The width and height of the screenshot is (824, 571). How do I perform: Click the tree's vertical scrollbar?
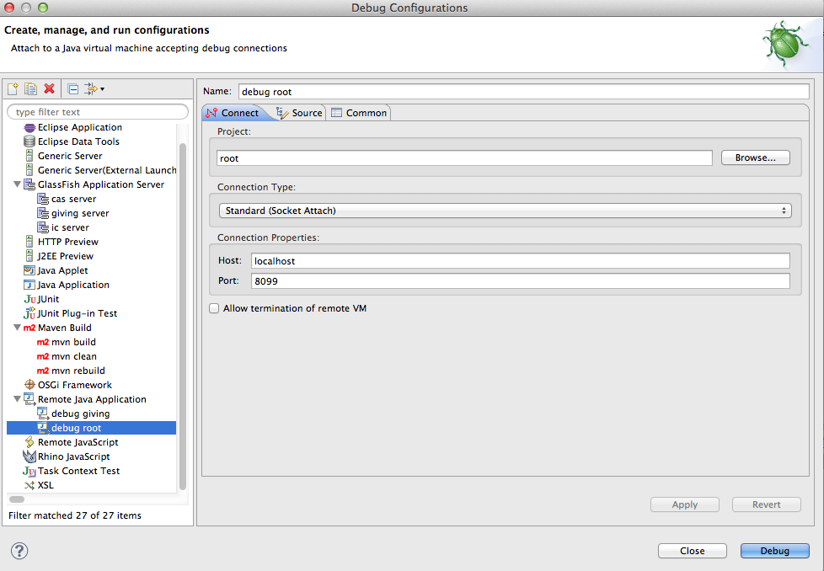tap(183, 315)
